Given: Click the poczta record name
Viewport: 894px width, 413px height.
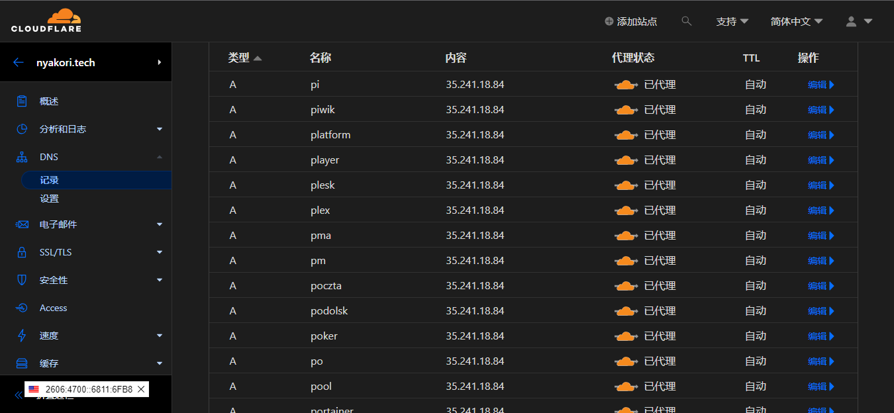Looking at the screenshot, I should pos(326,286).
